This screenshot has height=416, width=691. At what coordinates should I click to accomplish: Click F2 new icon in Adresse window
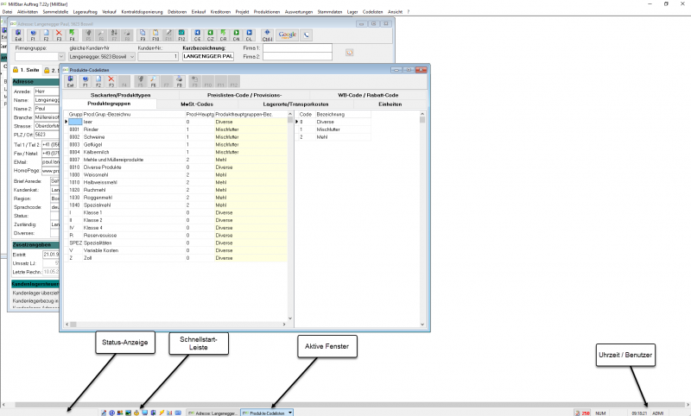click(46, 35)
